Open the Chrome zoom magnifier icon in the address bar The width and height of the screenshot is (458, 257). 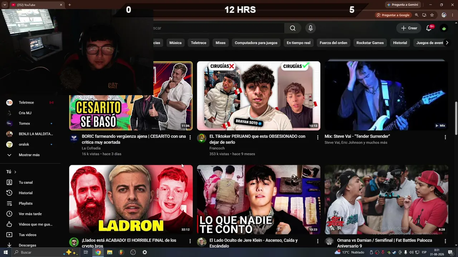point(416,15)
